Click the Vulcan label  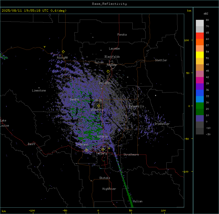(138, 201)
